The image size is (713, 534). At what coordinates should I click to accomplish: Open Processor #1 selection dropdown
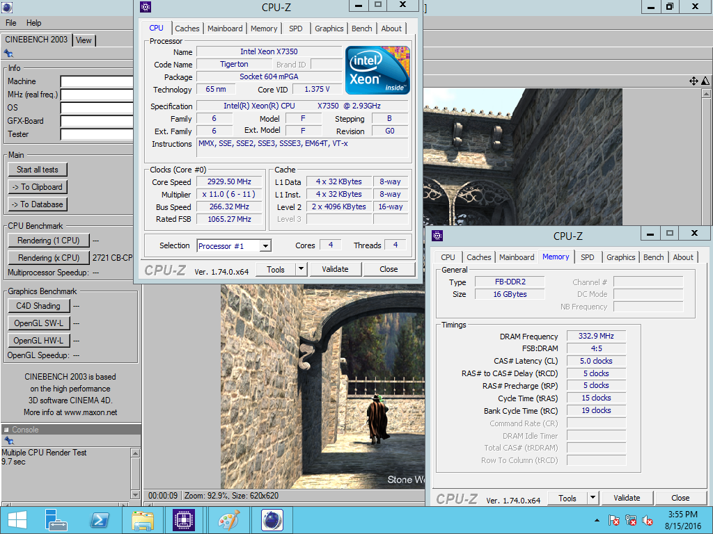[266, 246]
